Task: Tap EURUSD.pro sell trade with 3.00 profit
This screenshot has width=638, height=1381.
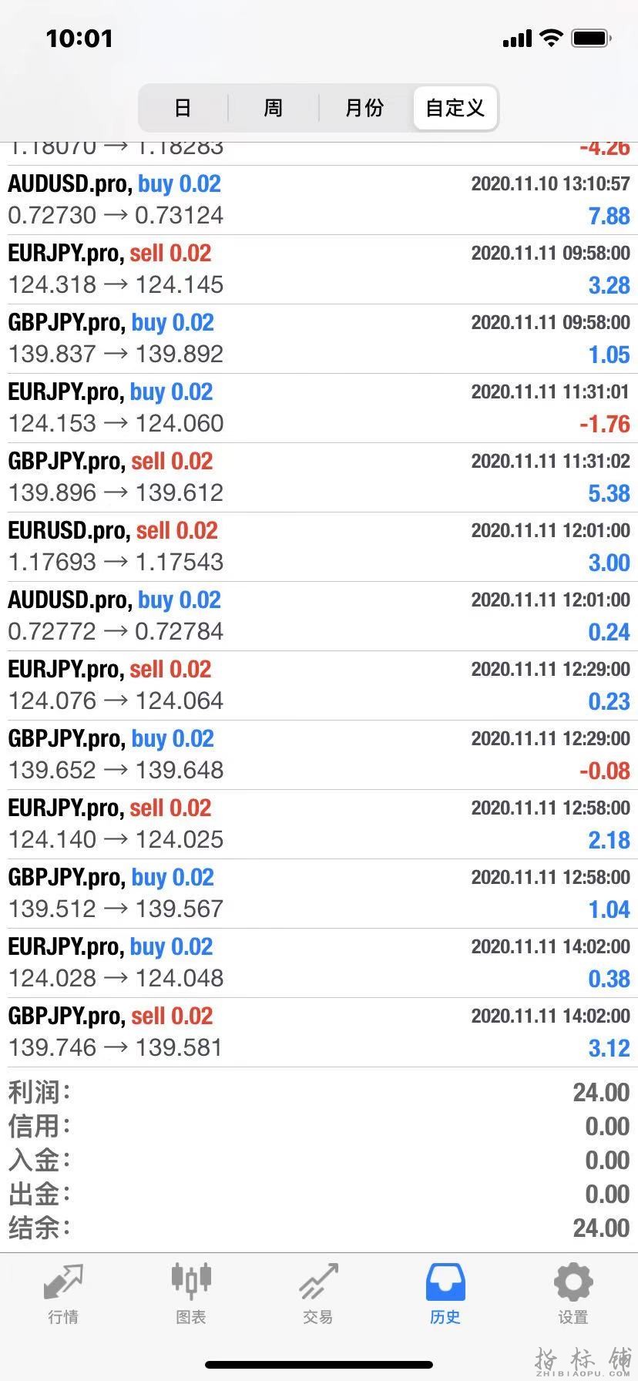Action: click(319, 547)
